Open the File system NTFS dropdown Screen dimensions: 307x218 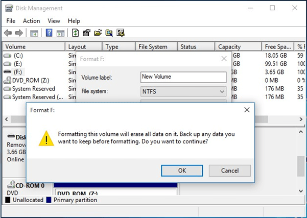[183, 91]
